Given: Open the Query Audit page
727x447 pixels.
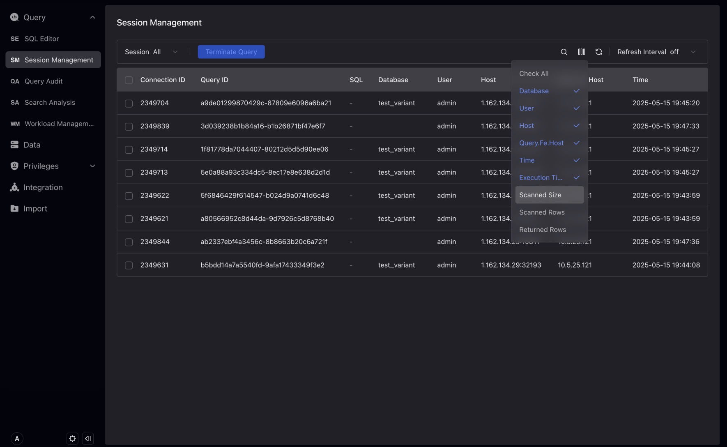Looking at the screenshot, I should pos(43,81).
